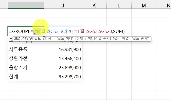Click the $G$3:$G$20 range reference in the formula
The image size is (171, 100).
coord(100,32)
